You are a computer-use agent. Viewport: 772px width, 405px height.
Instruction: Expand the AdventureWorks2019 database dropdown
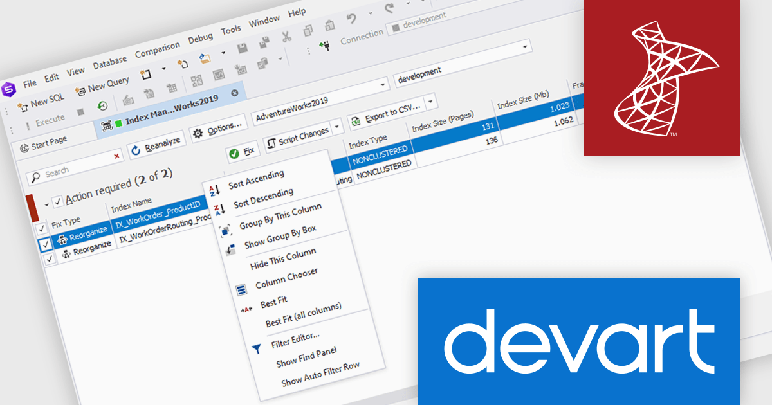[x=383, y=85]
